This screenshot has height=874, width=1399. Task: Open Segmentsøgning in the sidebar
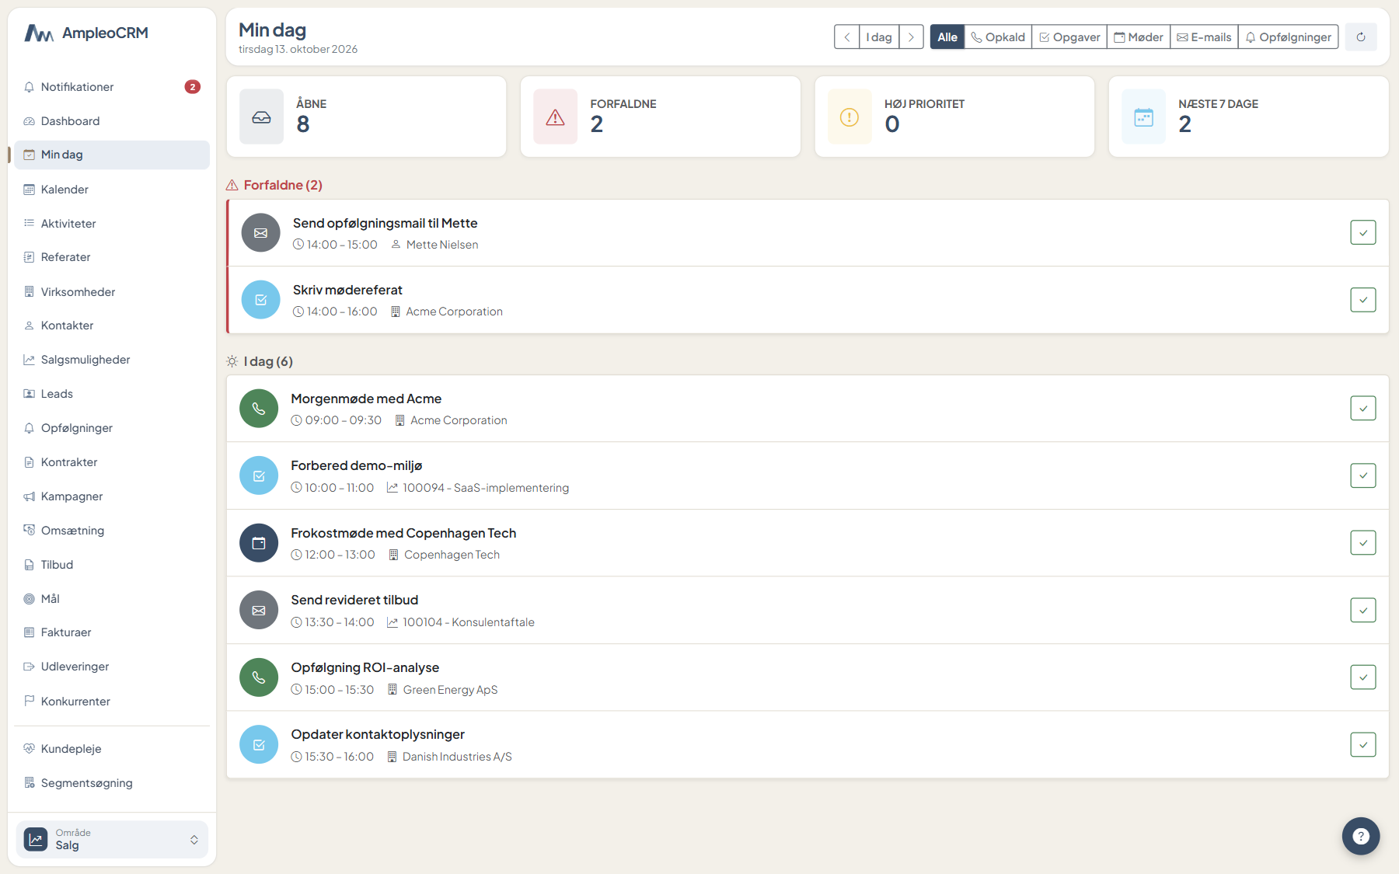pyautogui.click(x=112, y=783)
